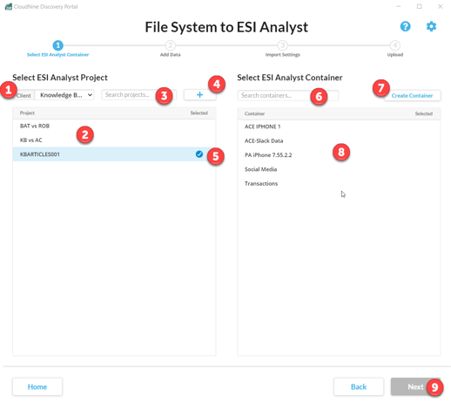Select the Transactions container
This screenshot has width=451, height=403.
(x=339, y=183)
